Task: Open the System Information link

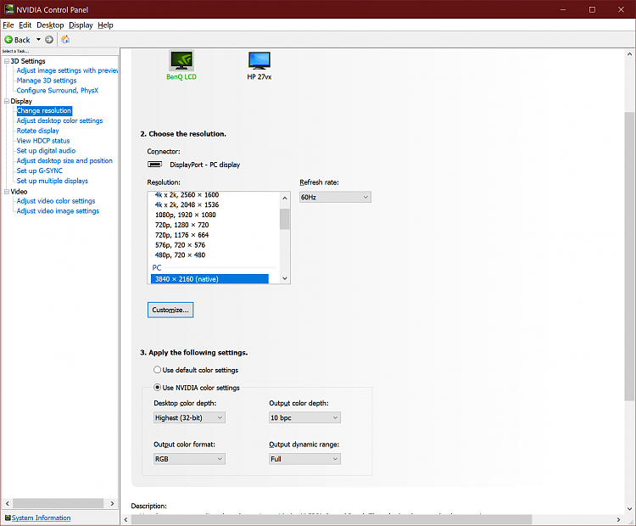Action: click(41, 518)
